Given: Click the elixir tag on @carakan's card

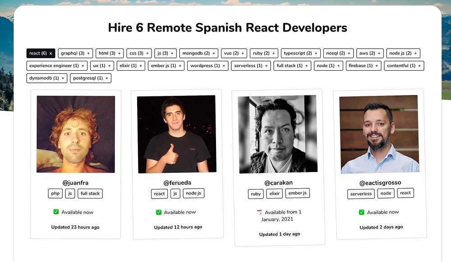Looking at the screenshot, I should pyautogui.click(x=275, y=194).
